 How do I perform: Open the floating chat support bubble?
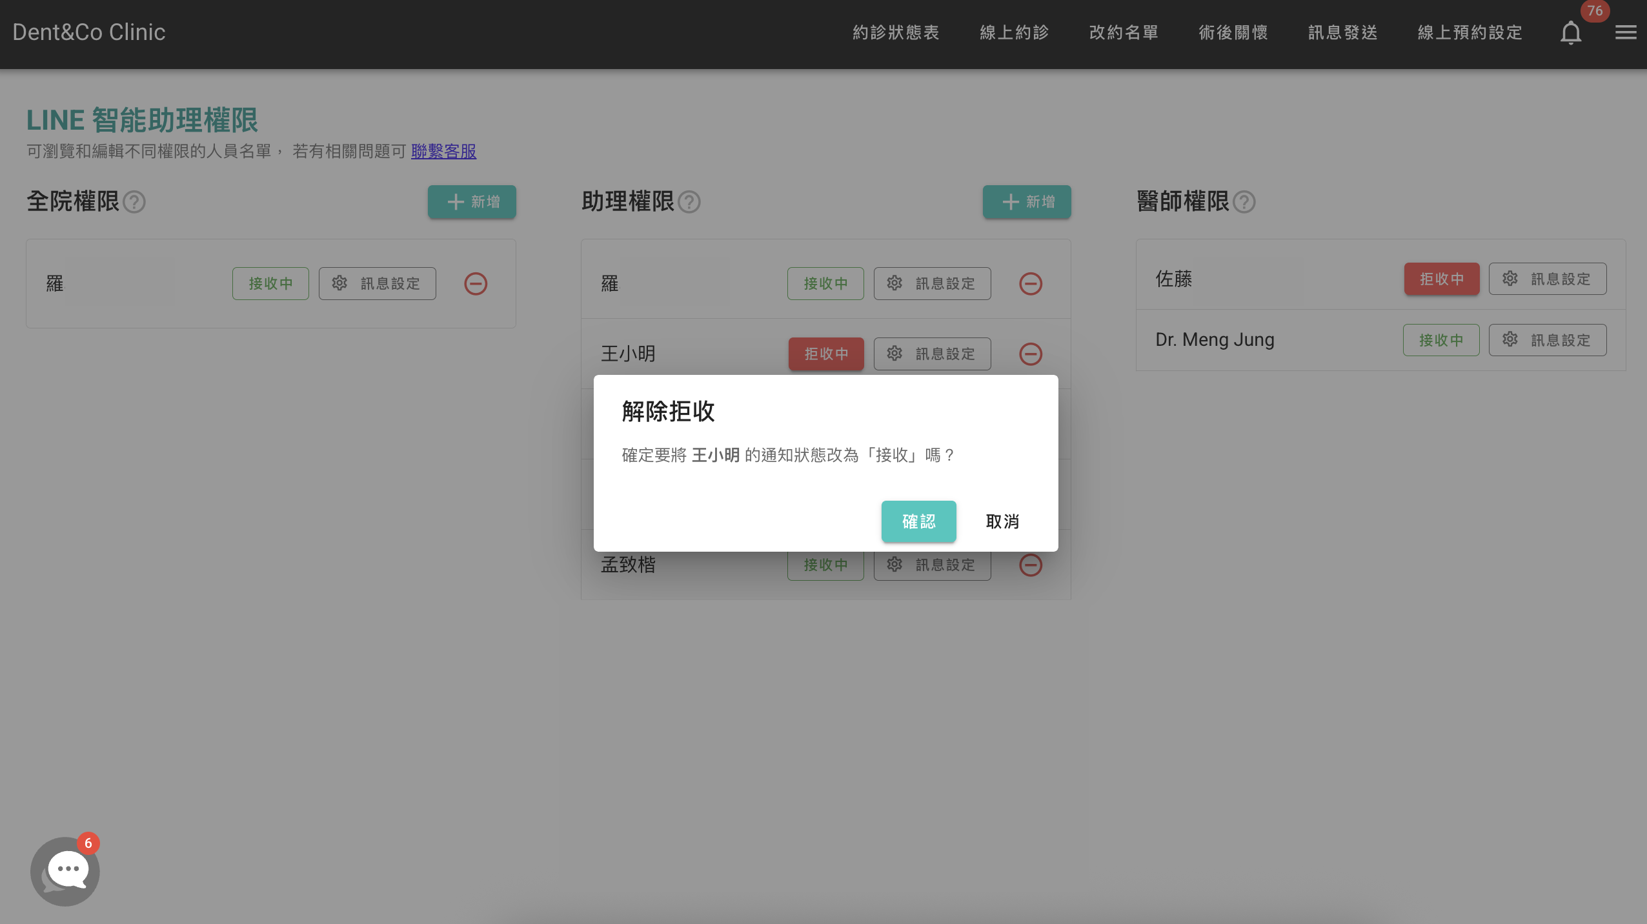coord(65,870)
